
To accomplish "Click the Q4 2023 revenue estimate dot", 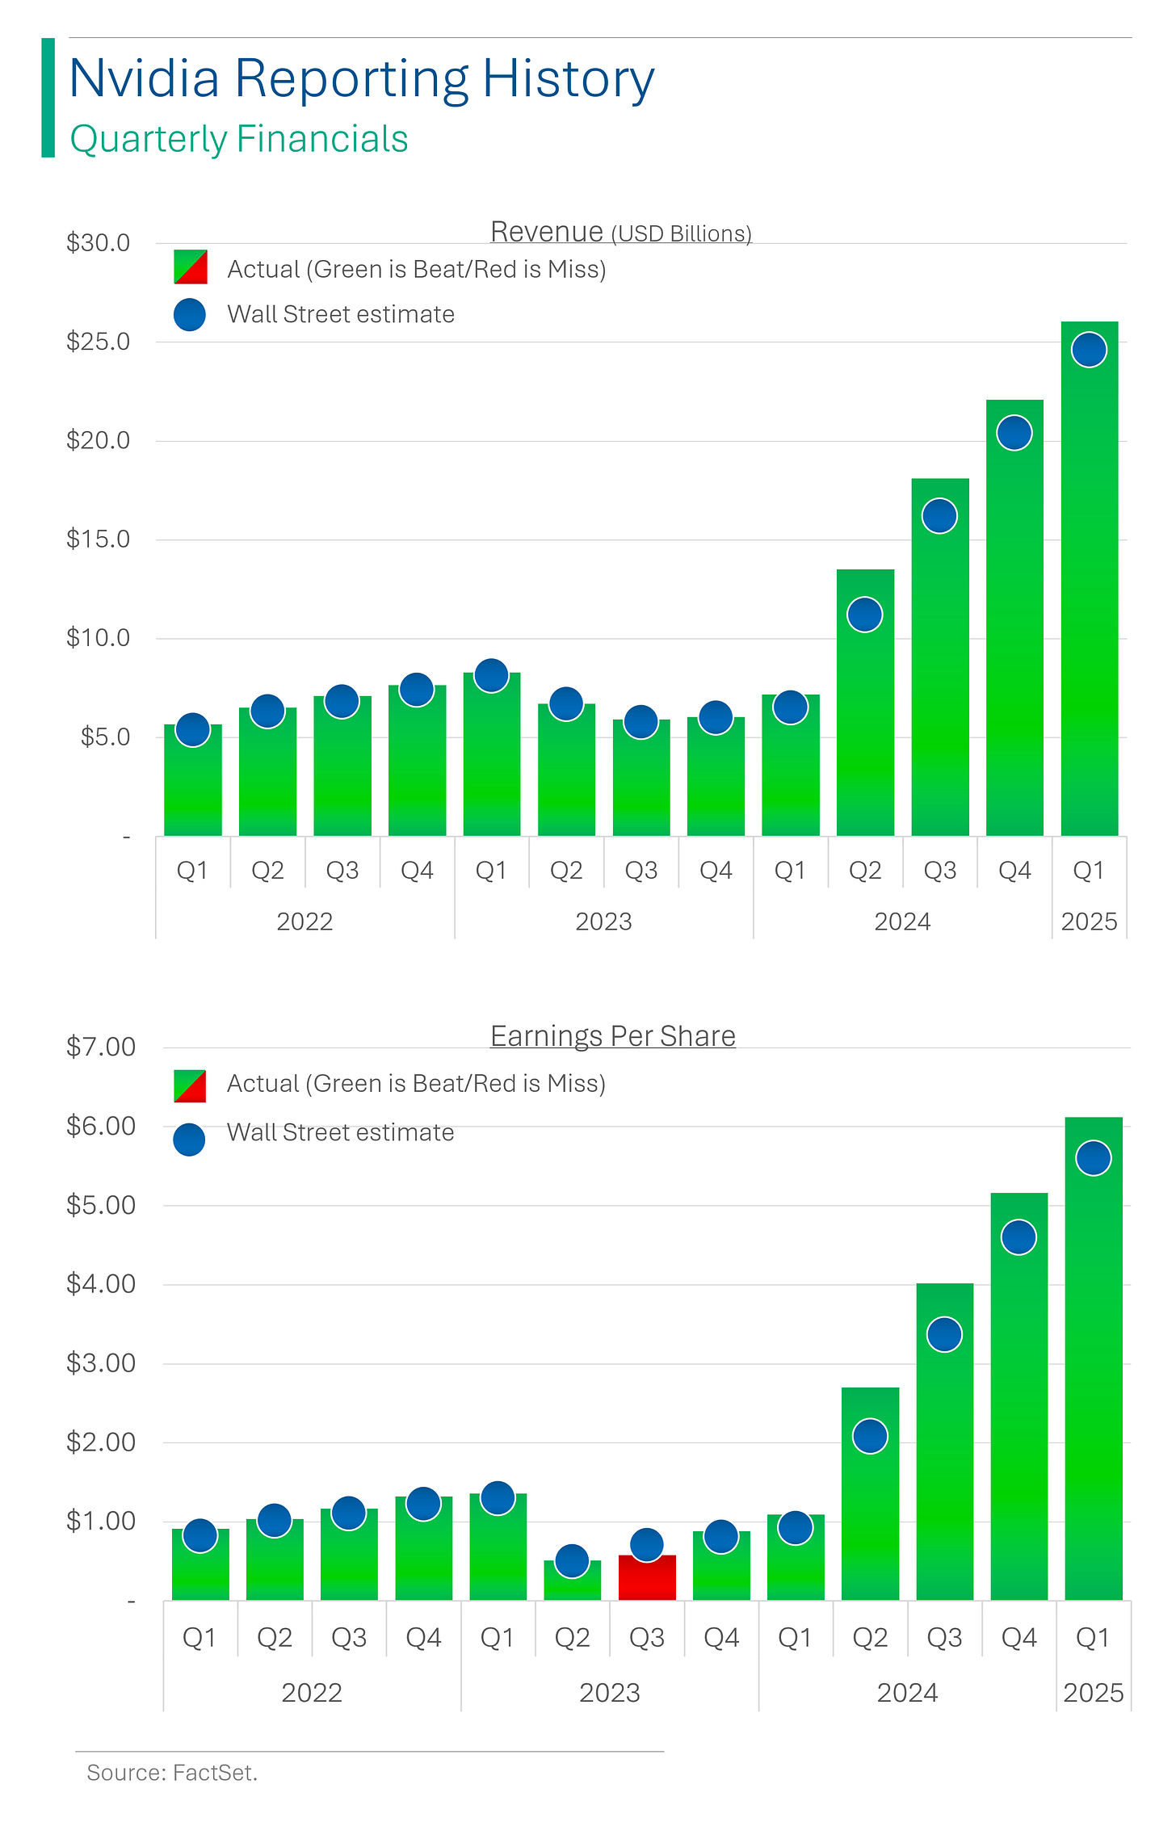I will 716,717.
